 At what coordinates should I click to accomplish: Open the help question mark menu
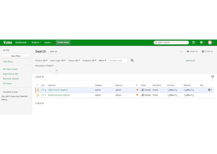point(194,42)
